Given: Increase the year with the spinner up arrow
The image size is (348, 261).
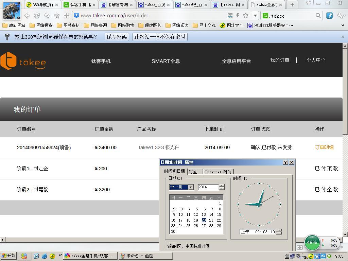Looking at the screenshot, I should (222, 186).
